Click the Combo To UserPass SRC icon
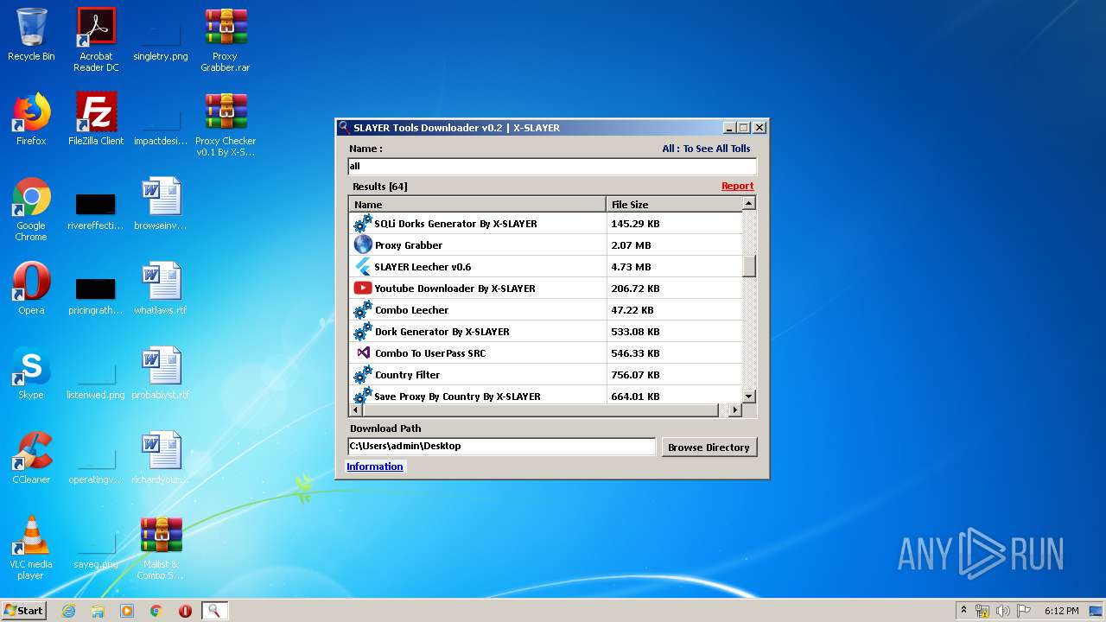The image size is (1106, 622). tap(363, 353)
